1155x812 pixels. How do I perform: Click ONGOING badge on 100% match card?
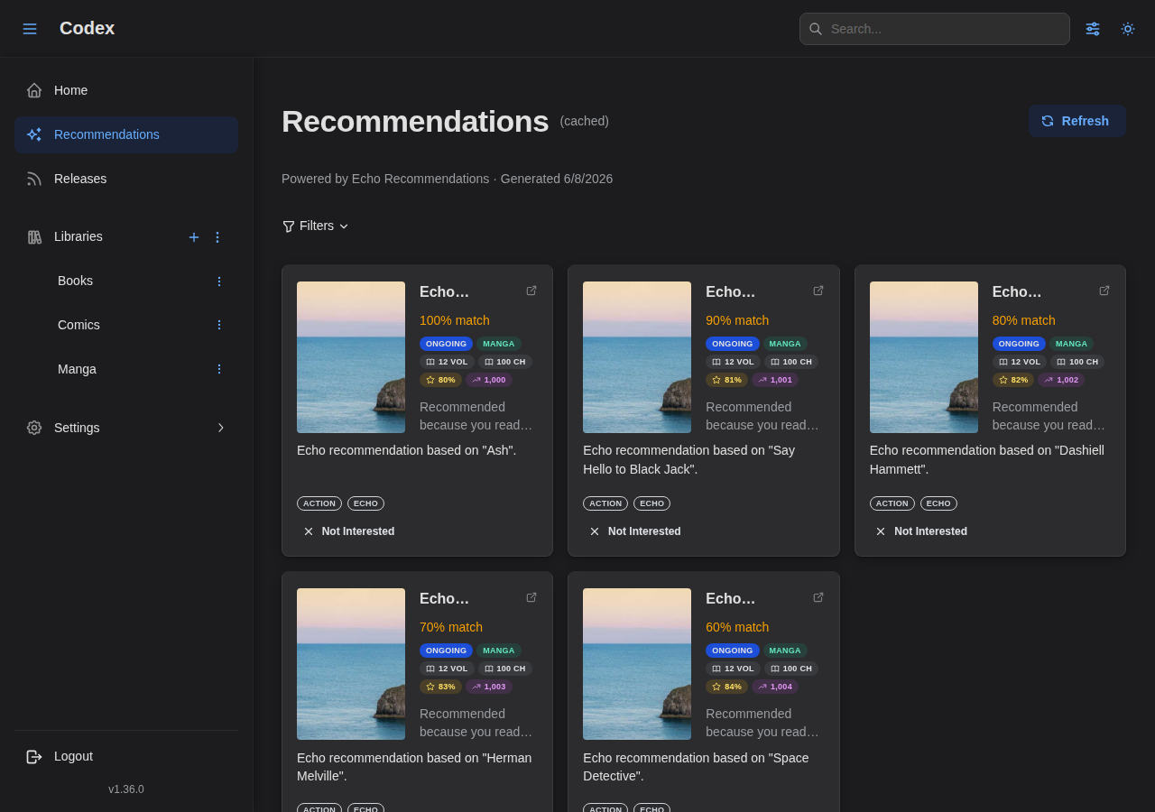[x=446, y=344]
